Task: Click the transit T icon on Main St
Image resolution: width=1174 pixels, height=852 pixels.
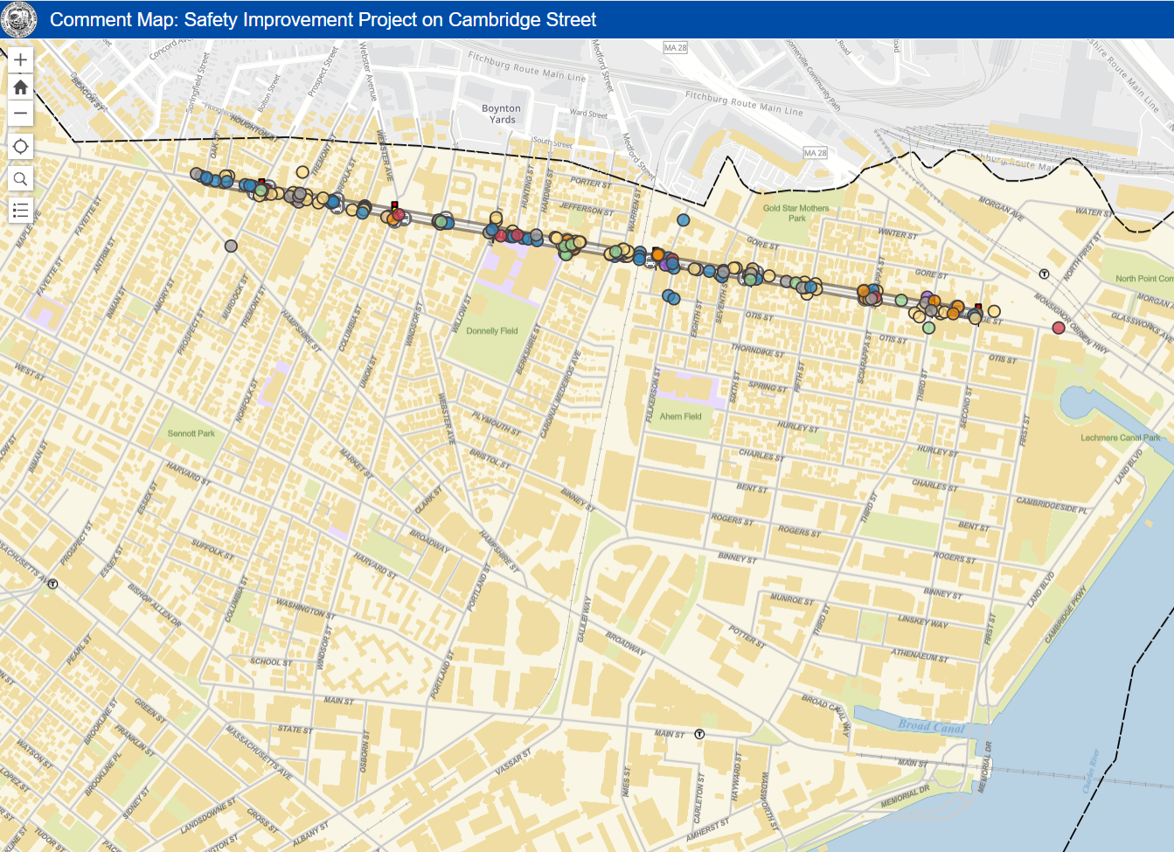Action: coord(699,734)
